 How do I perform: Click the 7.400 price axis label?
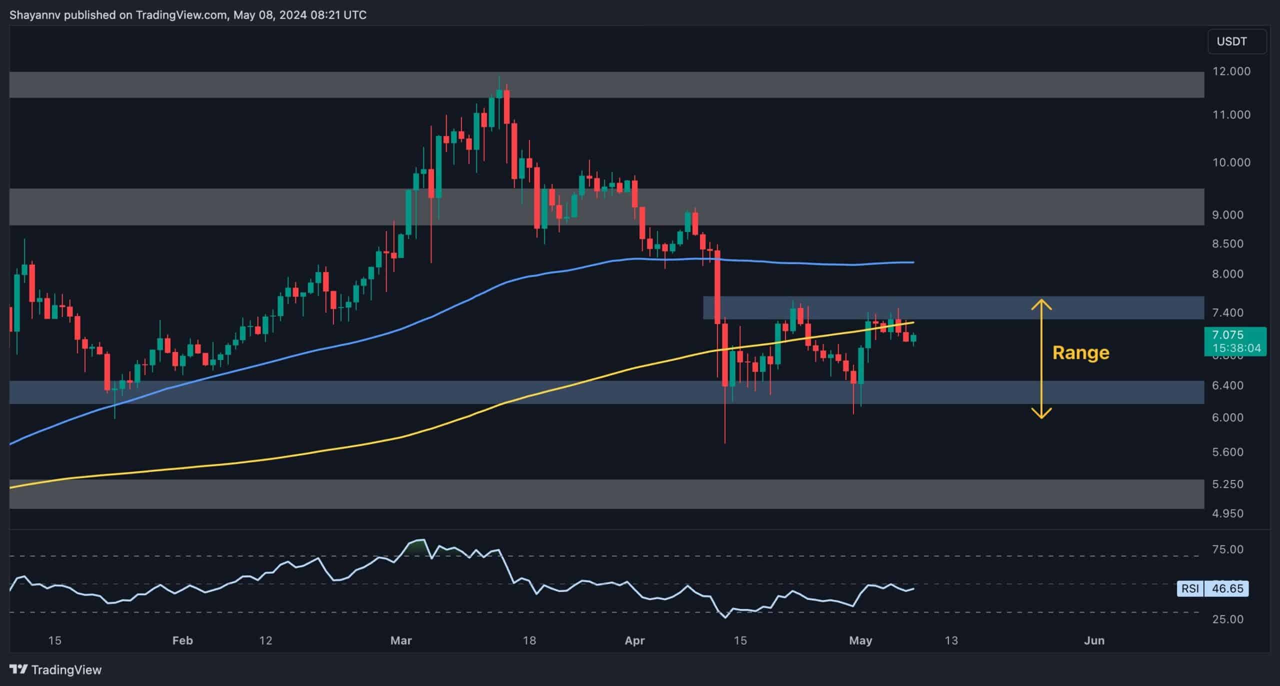point(1227,313)
